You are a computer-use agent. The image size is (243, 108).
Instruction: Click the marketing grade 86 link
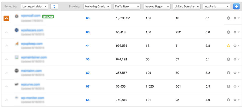pos(88,32)
